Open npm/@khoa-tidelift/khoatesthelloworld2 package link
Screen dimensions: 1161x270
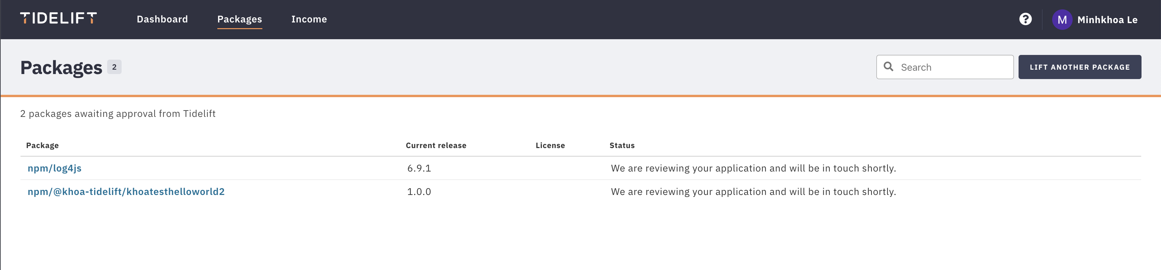tap(126, 192)
